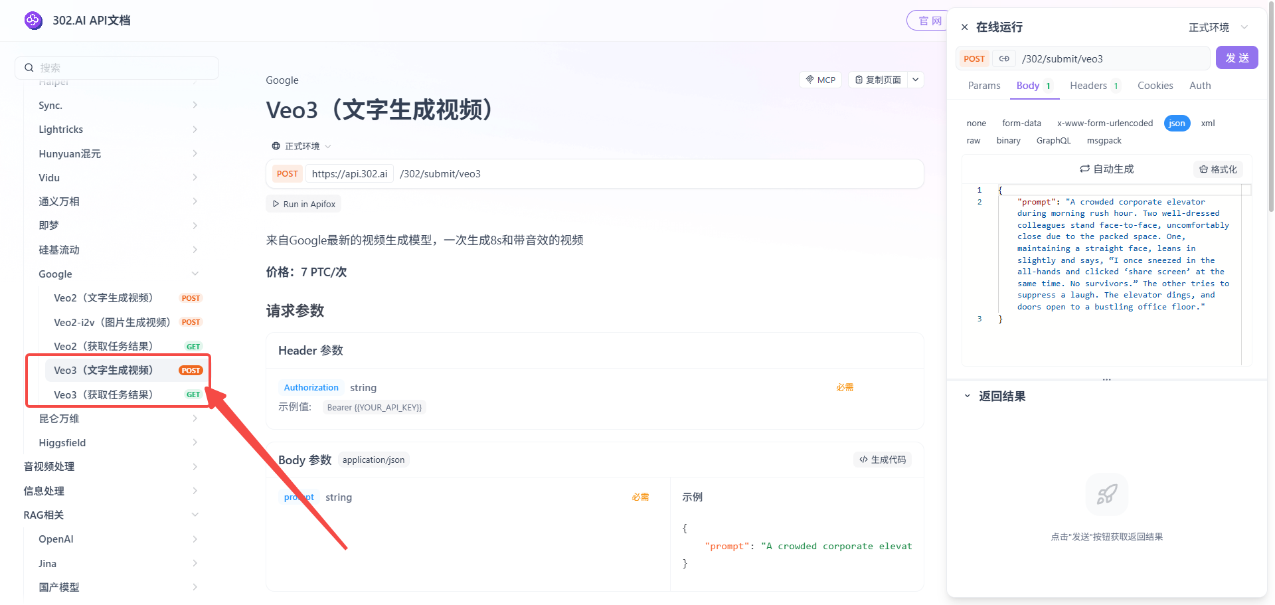Select the binary body type
The image size is (1275, 605).
(1008, 141)
